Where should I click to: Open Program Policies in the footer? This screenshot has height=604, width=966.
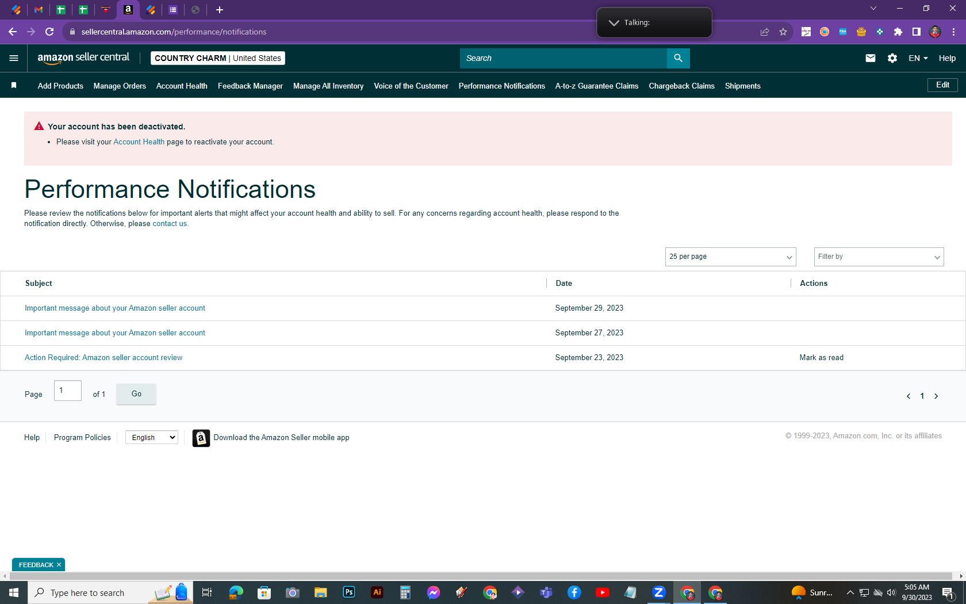[82, 438]
